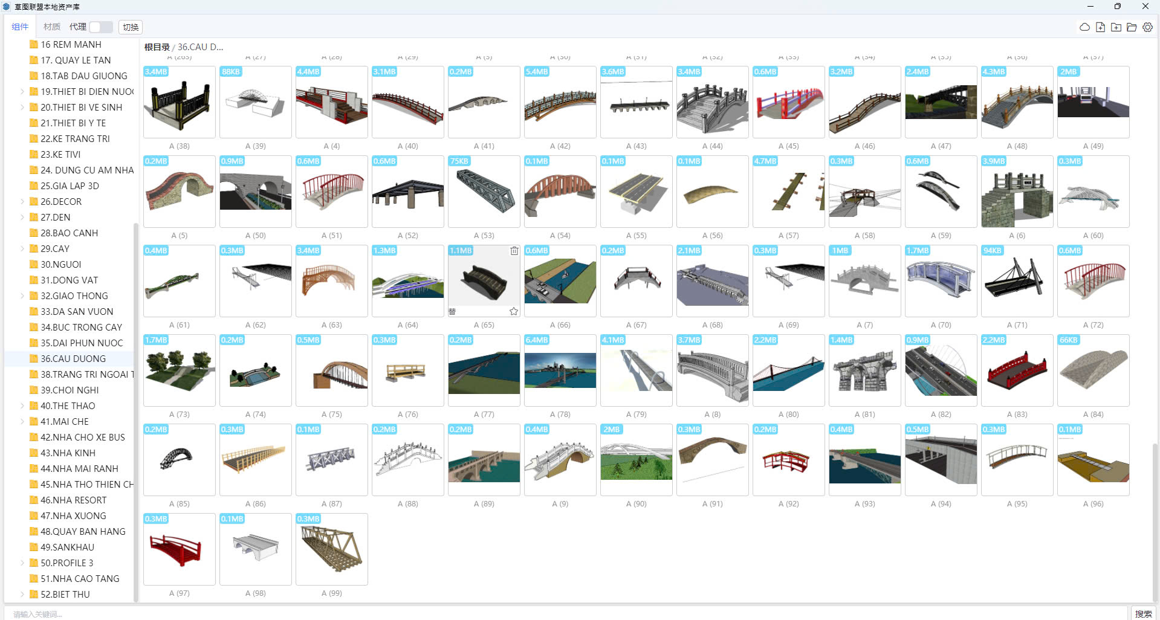Image resolution: width=1160 pixels, height=620 pixels.
Task: Click the cloud library icon
Action: 1084,27
